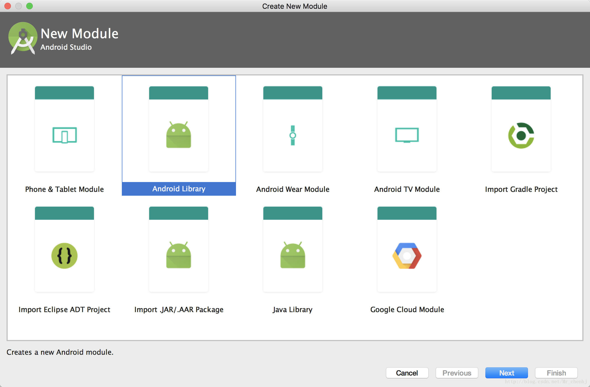
Task: Click the New Module heading text
Action: tap(79, 34)
